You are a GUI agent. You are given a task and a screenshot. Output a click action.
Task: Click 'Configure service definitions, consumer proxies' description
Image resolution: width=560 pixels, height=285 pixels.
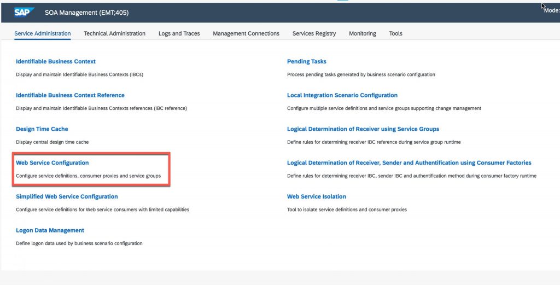[x=89, y=176]
